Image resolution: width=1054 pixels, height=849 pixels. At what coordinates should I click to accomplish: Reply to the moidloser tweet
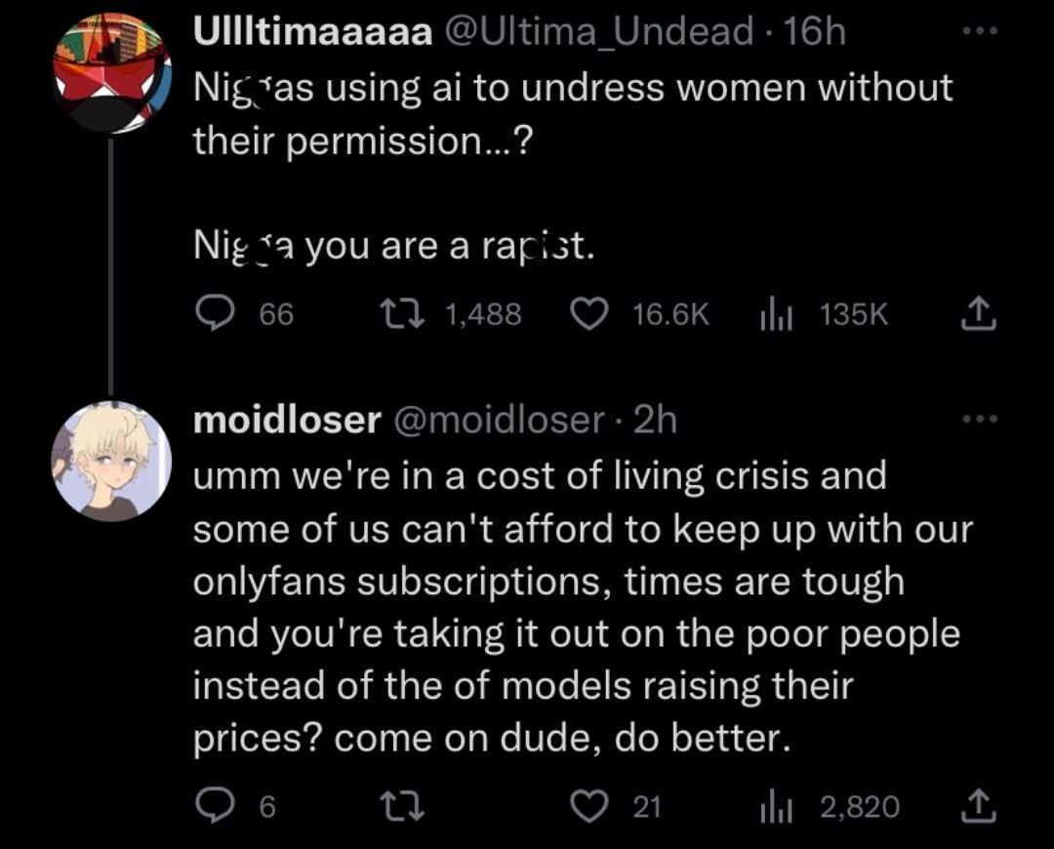pyautogui.click(x=211, y=806)
